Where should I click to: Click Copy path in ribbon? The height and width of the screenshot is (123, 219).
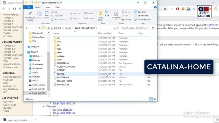point(57,16)
